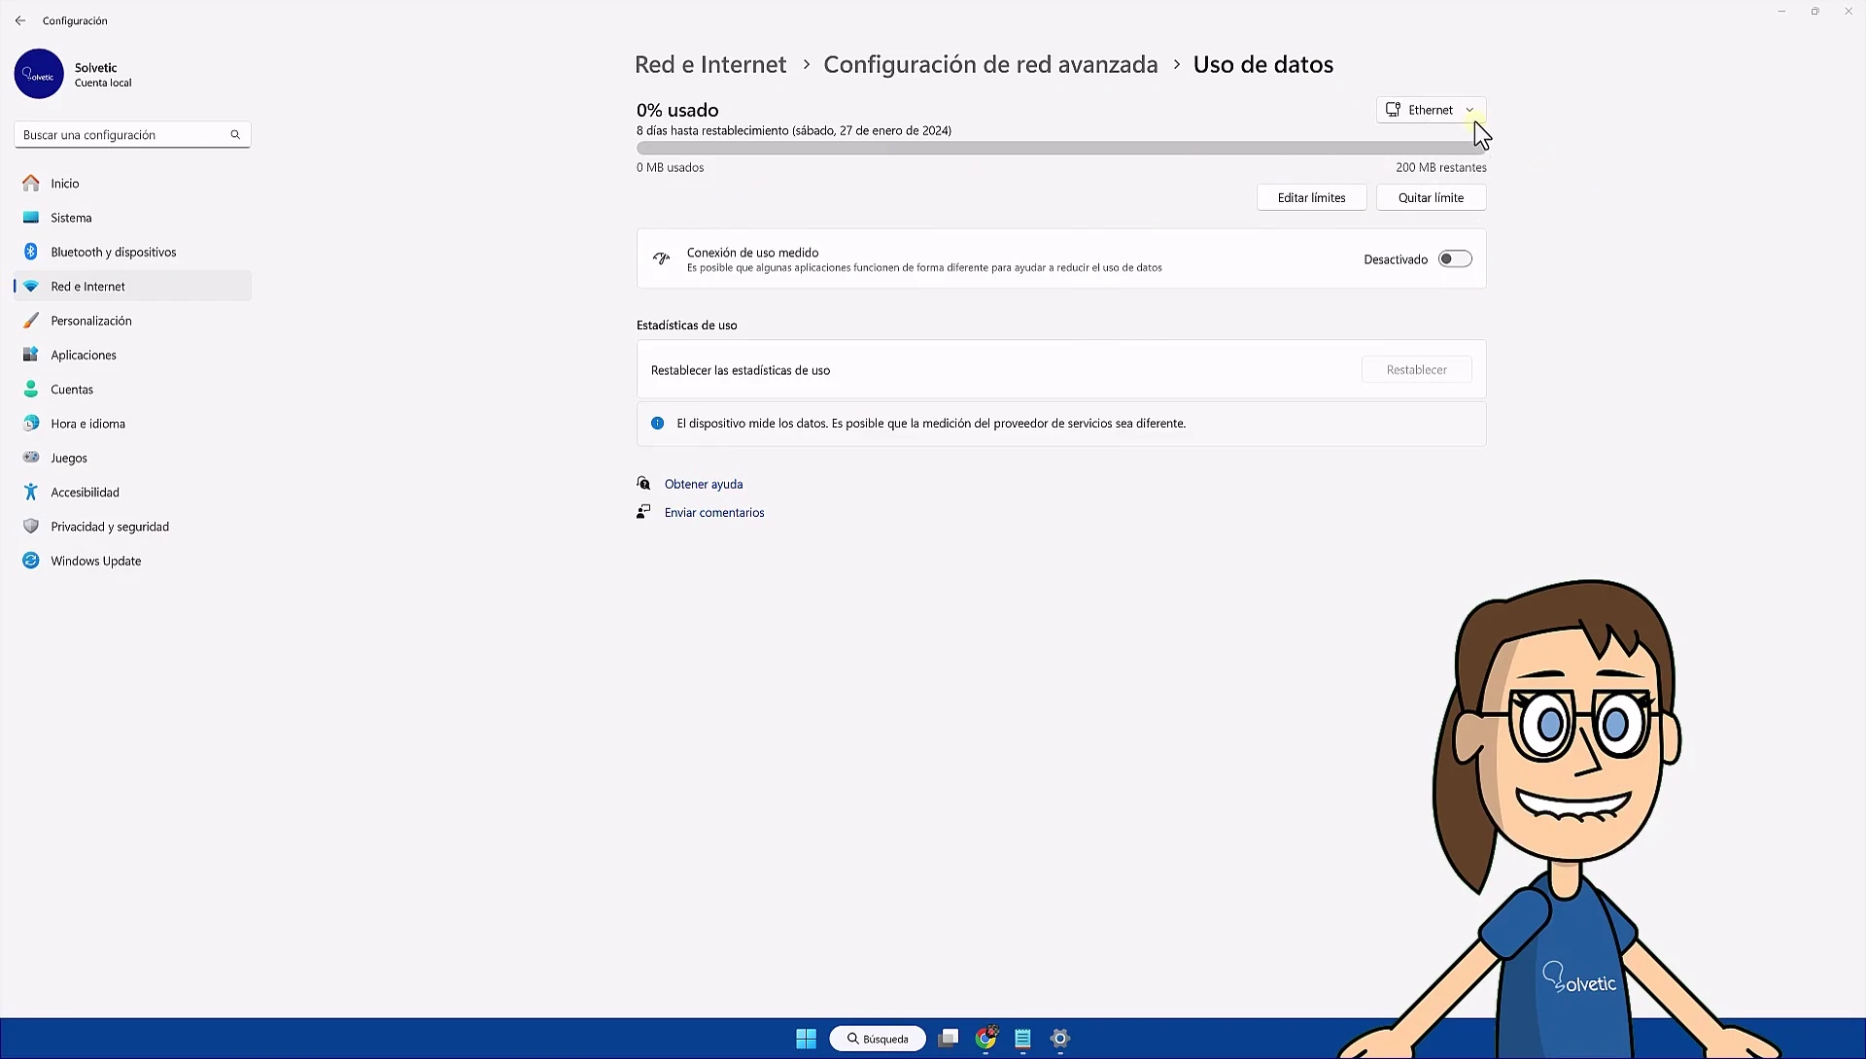Open the Notepad taskbar icon
Viewport: 1866px width, 1059px height.
pos(1022,1039)
